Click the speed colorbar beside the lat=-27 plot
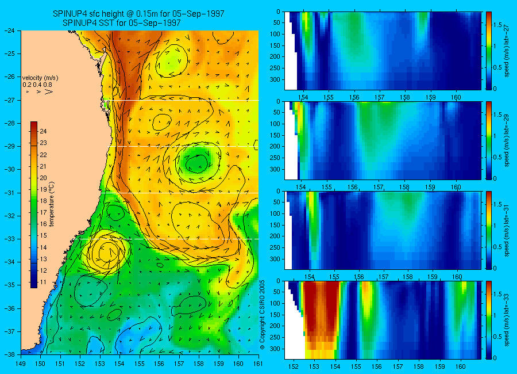Viewport: 517px width, 374px height. tap(489, 51)
